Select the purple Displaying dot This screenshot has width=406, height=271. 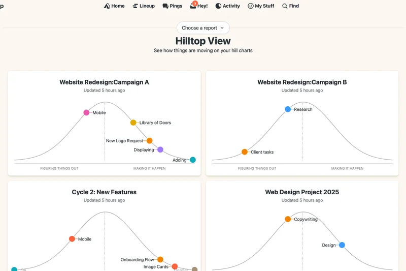[x=160, y=149]
